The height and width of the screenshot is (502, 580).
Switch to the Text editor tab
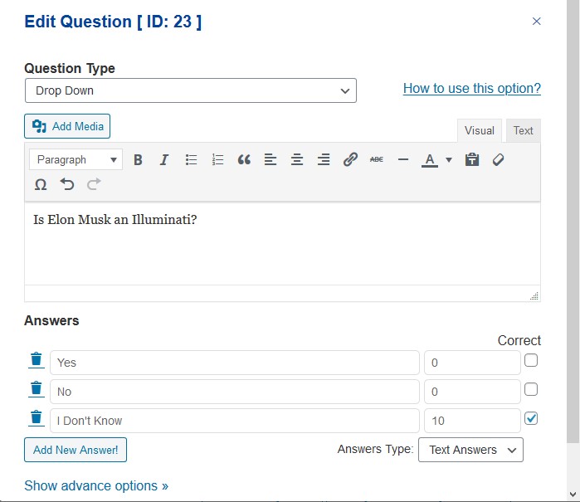point(523,130)
